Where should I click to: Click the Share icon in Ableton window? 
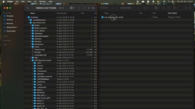(79, 8)
